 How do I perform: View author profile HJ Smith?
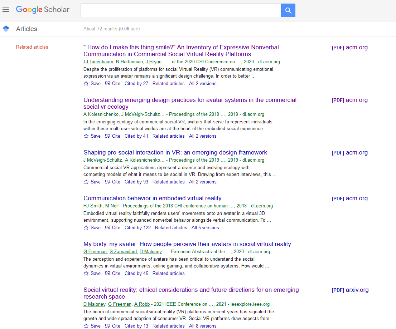[x=93, y=206]
